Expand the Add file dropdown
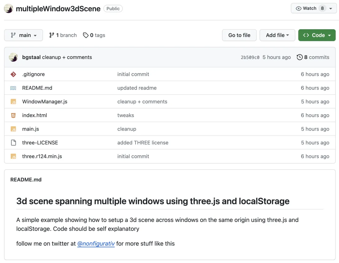Image resolution: width=339 pixels, height=263 pixels. (277, 35)
